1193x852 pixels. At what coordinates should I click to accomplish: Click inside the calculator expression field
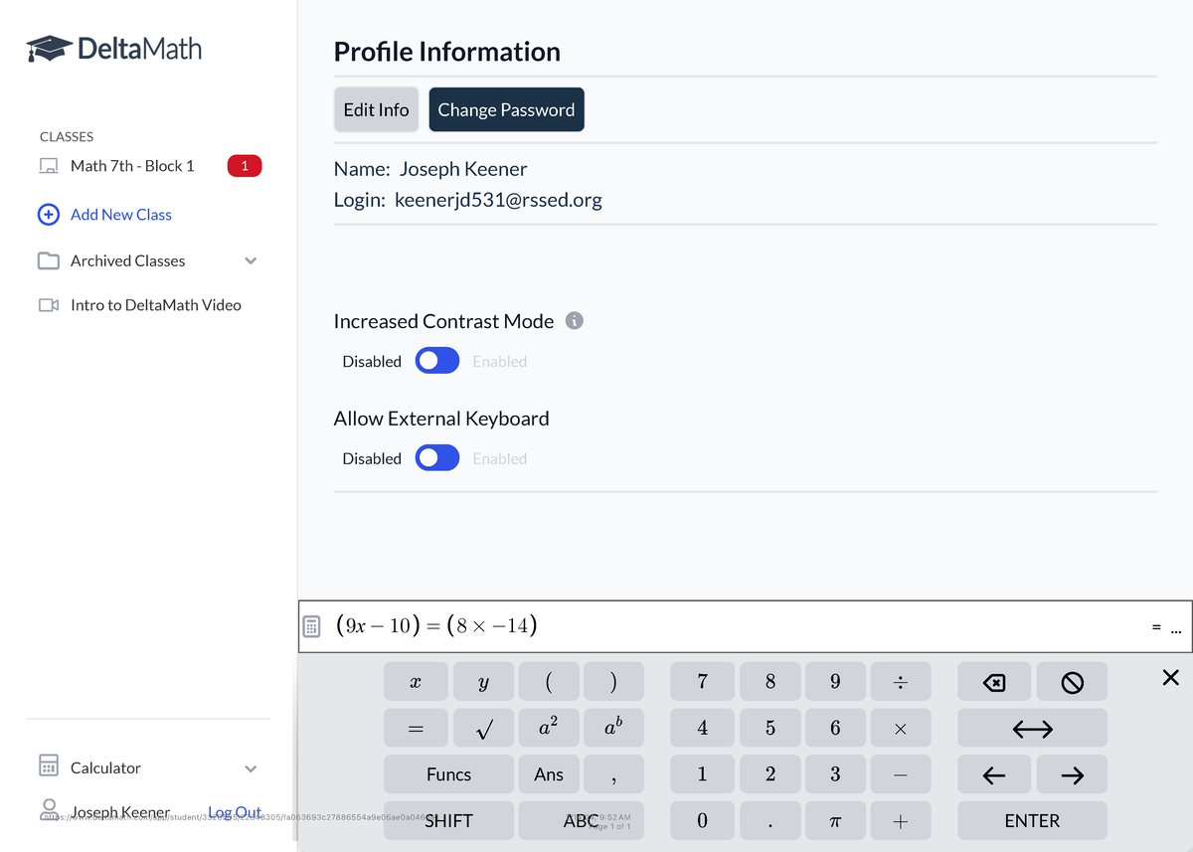pyautogui.click(x=696, y=624)
